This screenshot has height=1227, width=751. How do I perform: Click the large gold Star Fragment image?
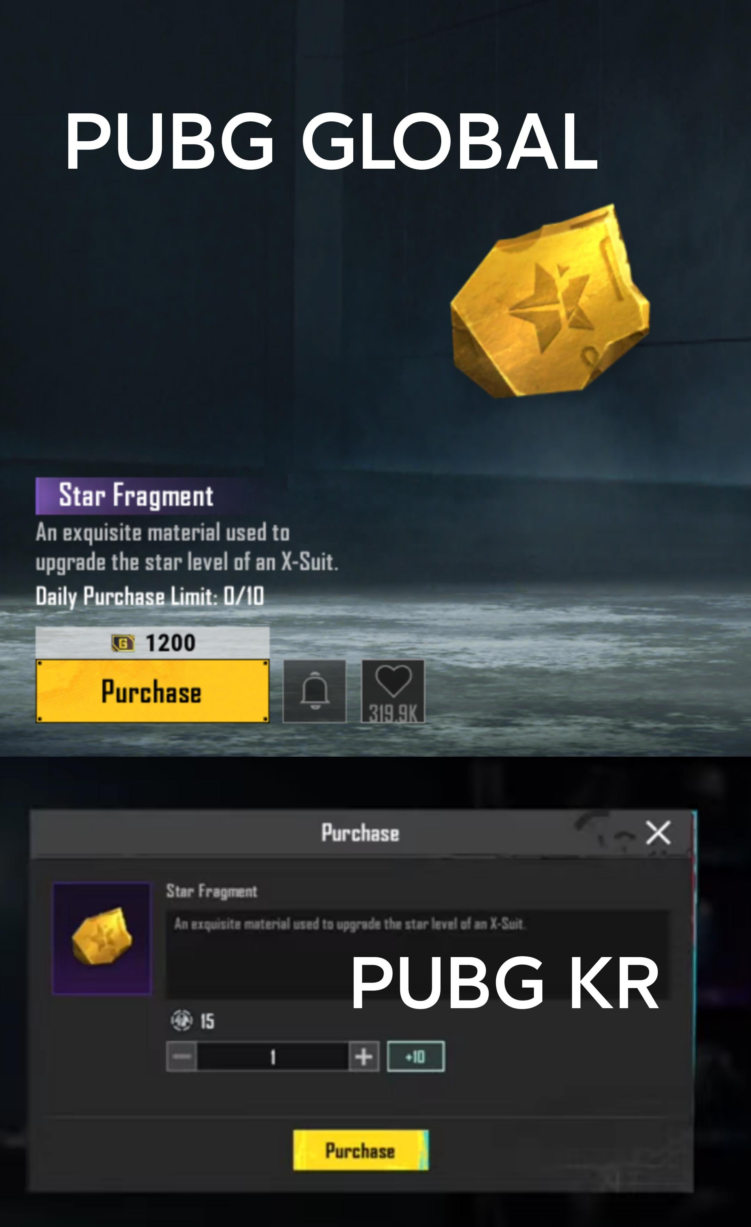550,301
